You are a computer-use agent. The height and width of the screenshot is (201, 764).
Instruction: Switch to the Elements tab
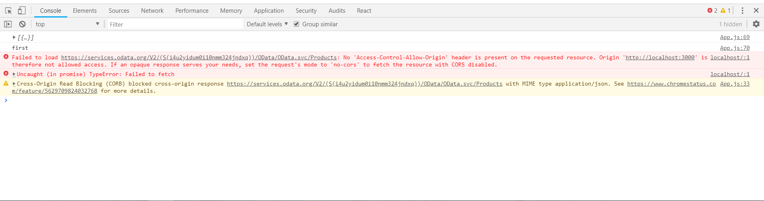[x=85, y=11]
